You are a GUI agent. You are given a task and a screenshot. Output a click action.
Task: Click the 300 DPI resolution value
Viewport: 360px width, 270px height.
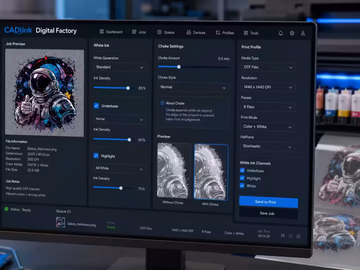[33, 160]
